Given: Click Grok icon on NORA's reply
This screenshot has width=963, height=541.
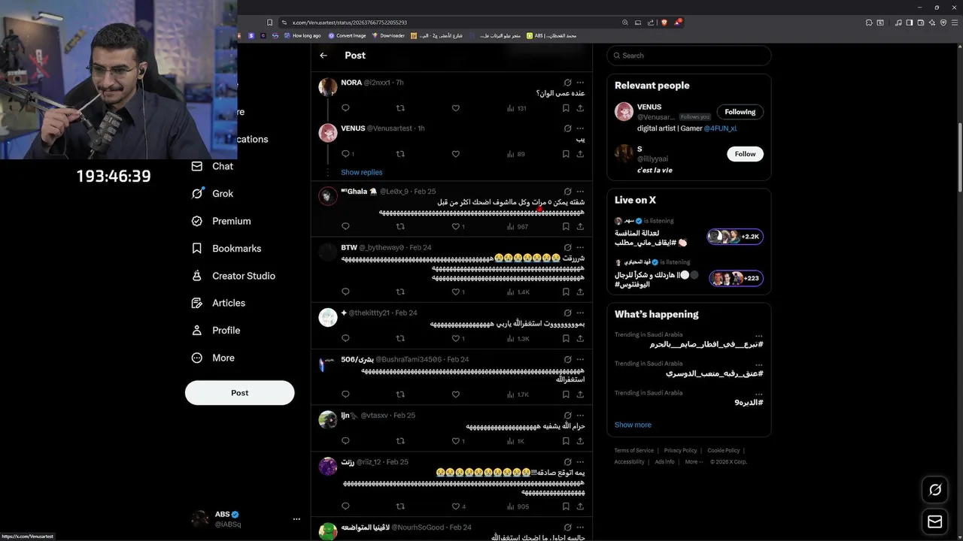Looking at the screenshot, I should tap(567, 83).
